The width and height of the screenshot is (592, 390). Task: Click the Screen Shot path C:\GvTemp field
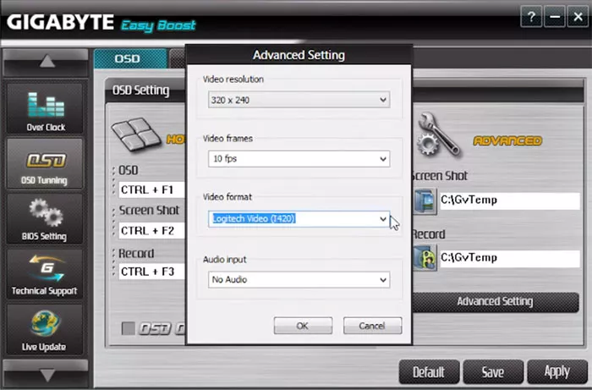click(509, 200)
